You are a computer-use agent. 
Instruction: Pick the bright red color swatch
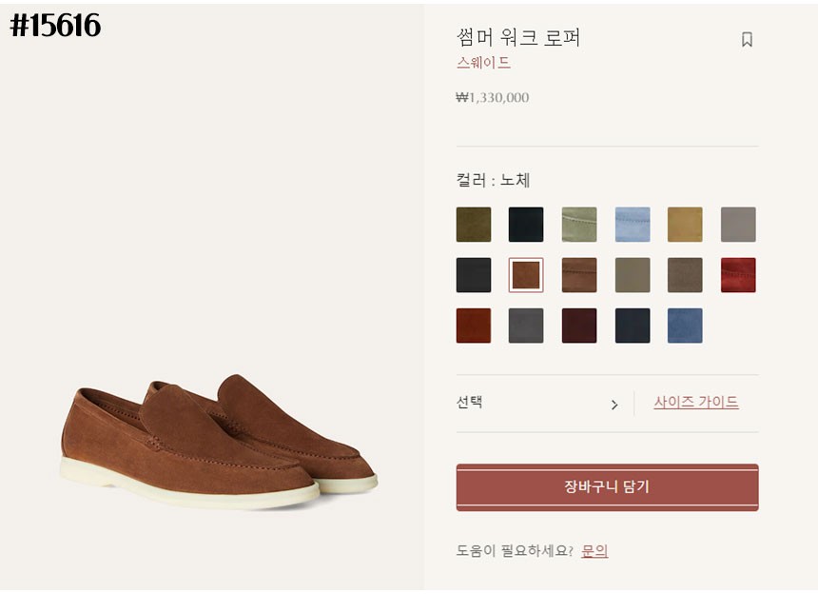738,275
